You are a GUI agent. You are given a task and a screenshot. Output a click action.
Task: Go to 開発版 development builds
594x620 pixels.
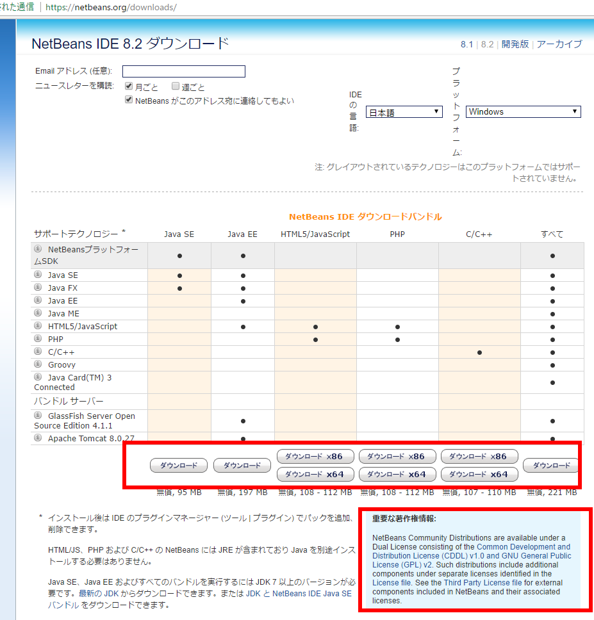click(515, 44)
